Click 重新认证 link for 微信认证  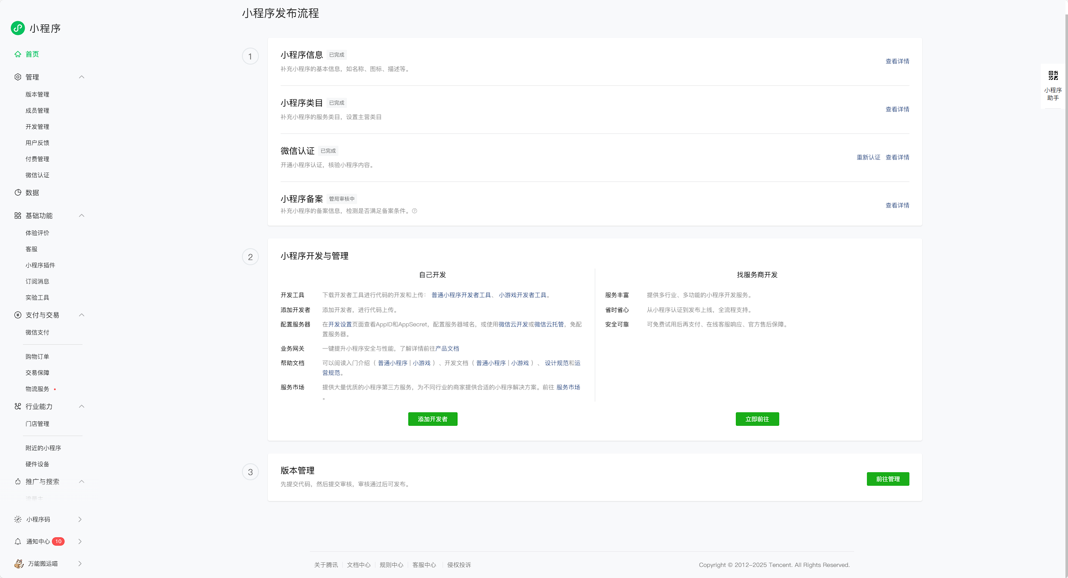tap(869, 157)
